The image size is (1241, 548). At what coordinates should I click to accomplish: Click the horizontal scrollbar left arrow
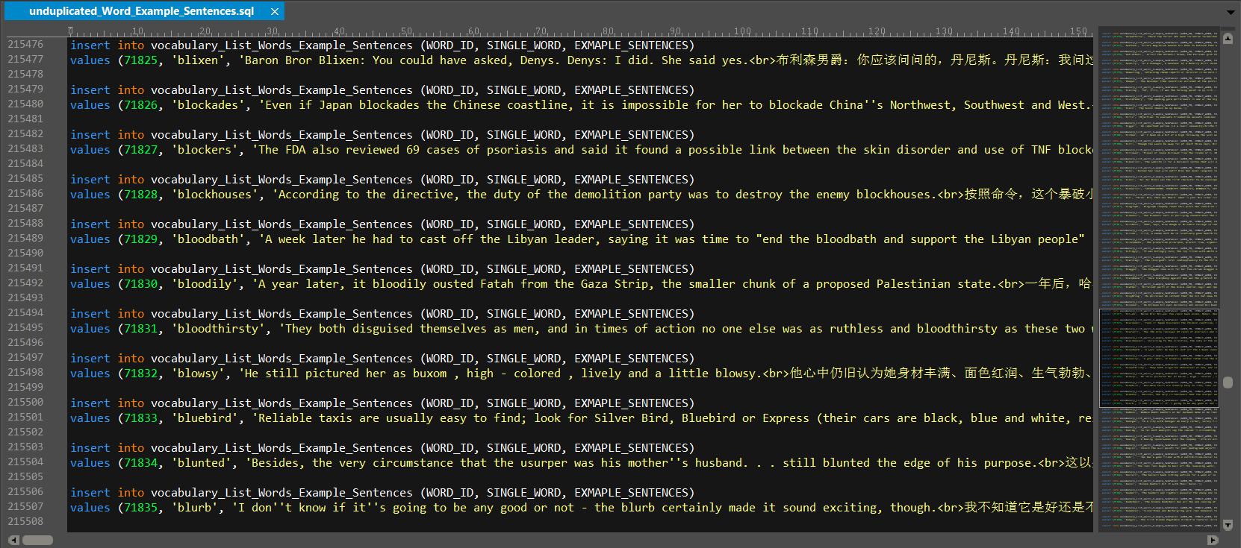pos(13,540)
